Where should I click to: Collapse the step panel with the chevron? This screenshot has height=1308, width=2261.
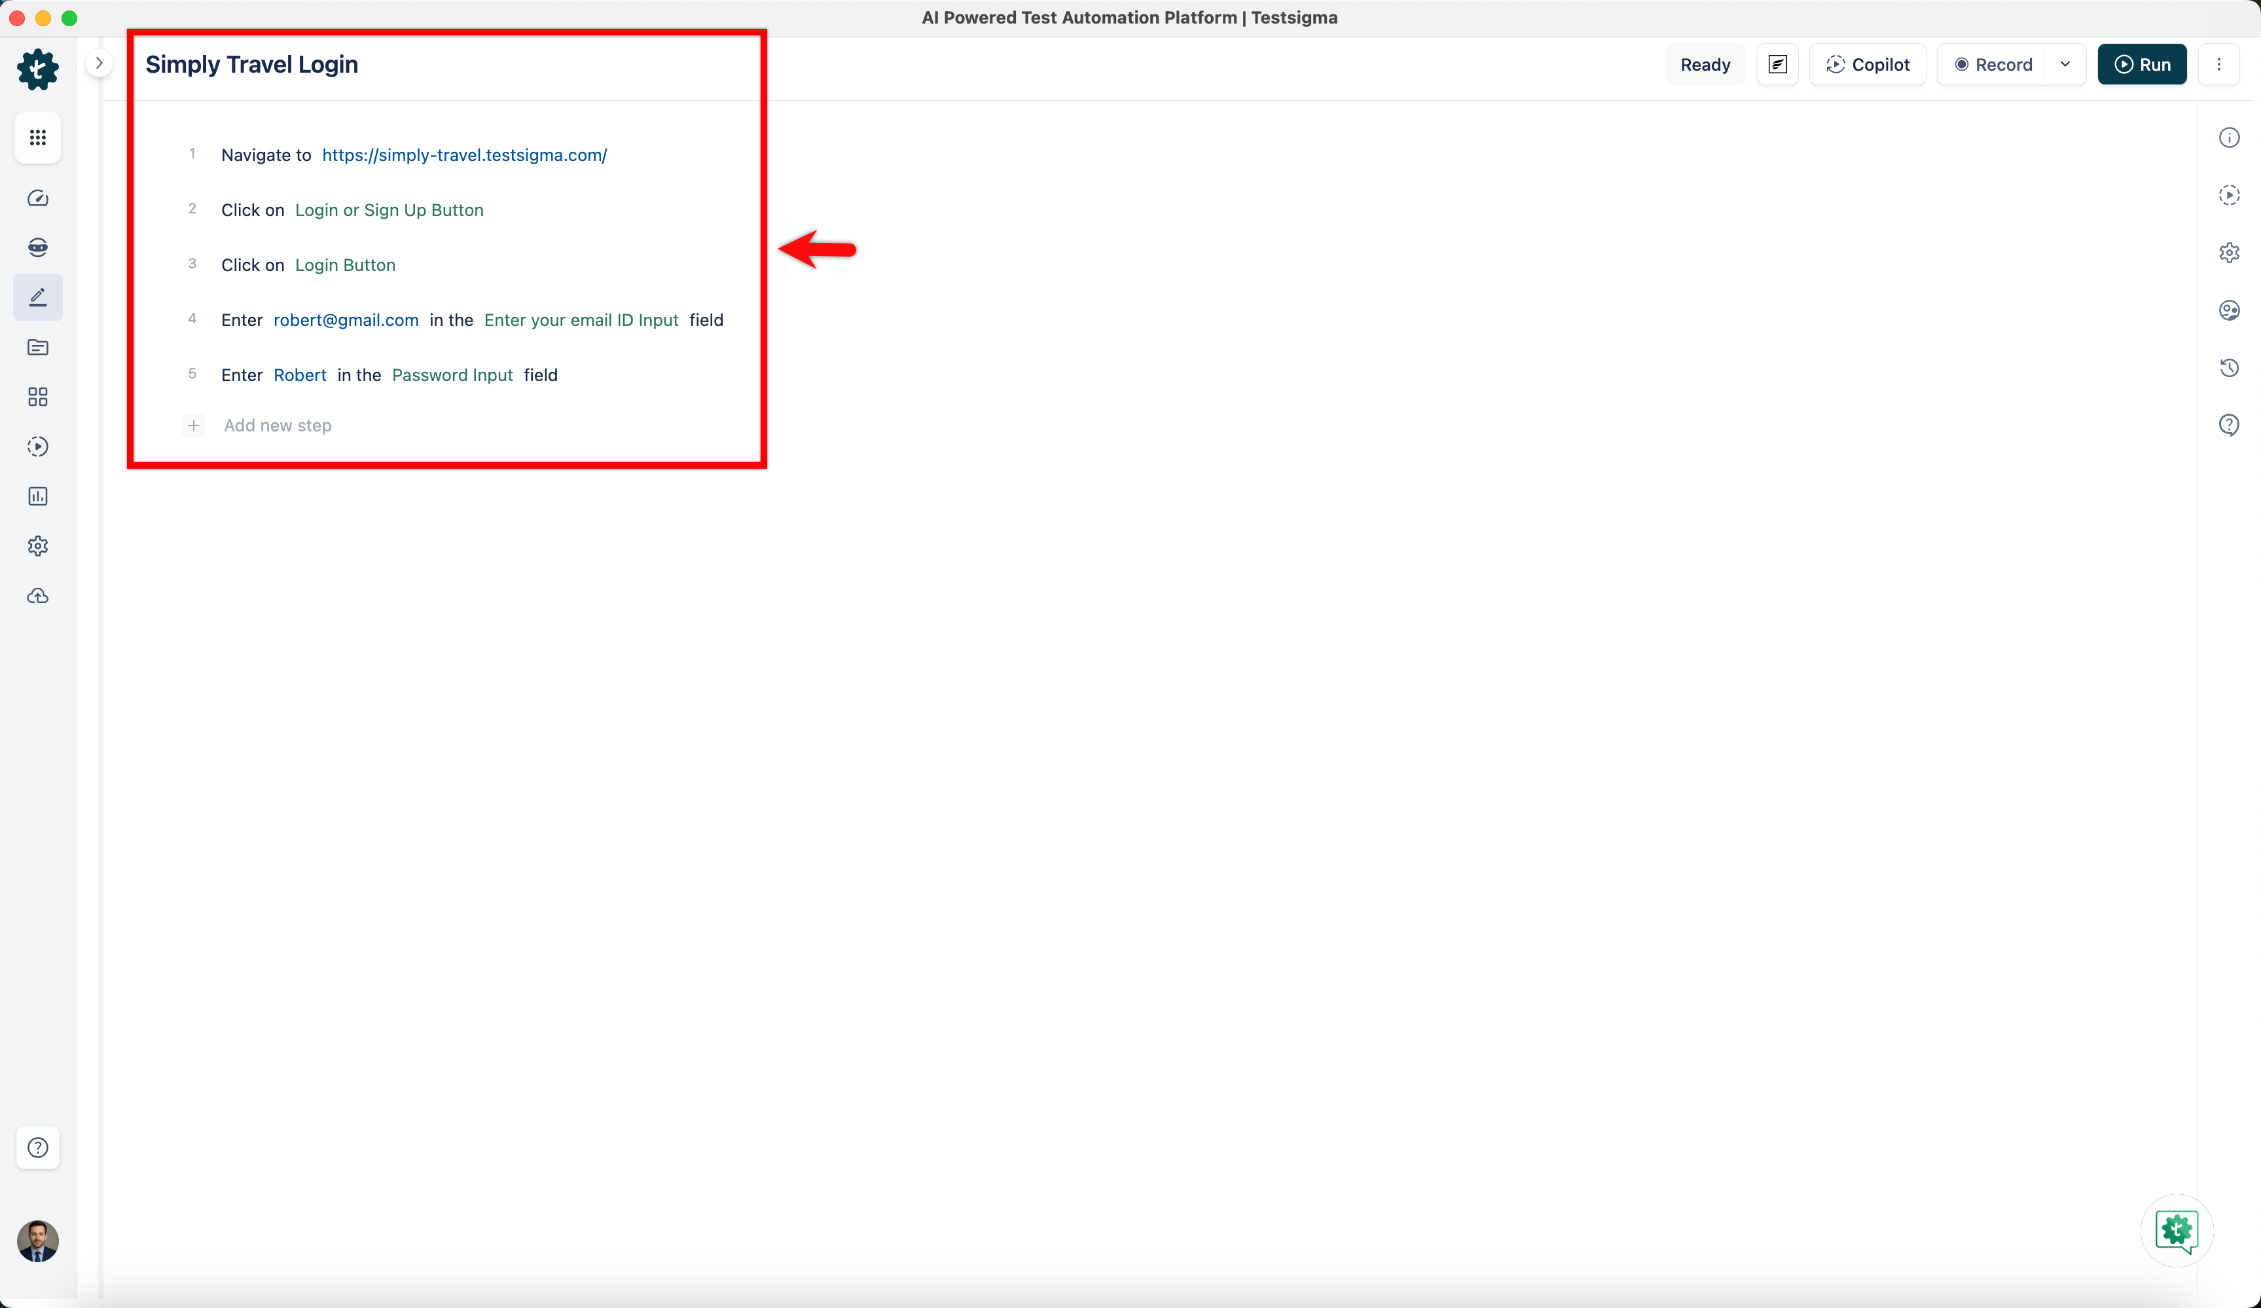click(101, 62)
